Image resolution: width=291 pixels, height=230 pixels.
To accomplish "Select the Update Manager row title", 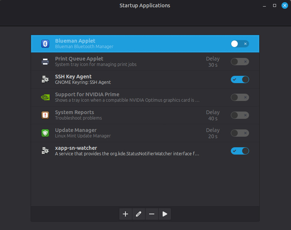I will (75, 130).
